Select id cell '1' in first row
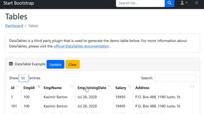204x114 pixels. pos(12,97)
